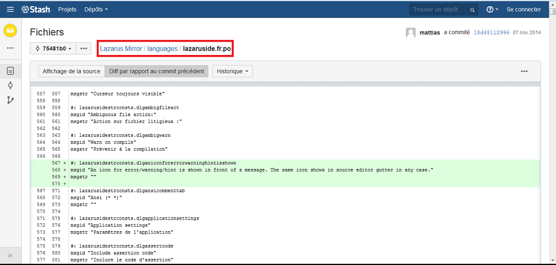
Task: Click the Stash logo
Action: pos(36,9)
